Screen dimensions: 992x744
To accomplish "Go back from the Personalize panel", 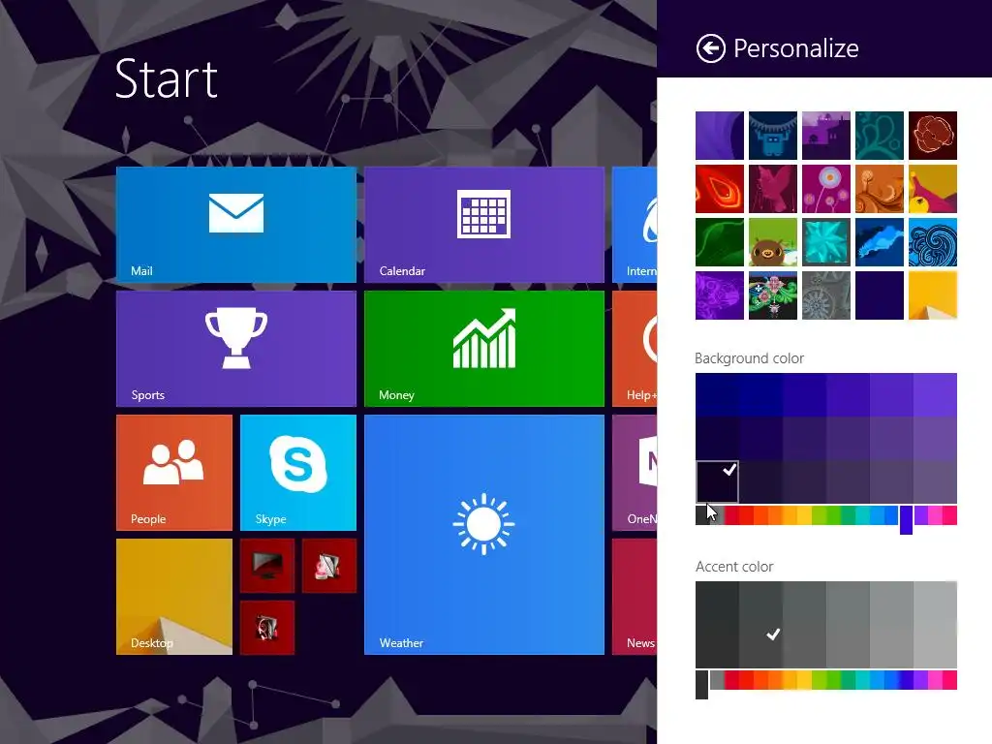I will (710, 48).
